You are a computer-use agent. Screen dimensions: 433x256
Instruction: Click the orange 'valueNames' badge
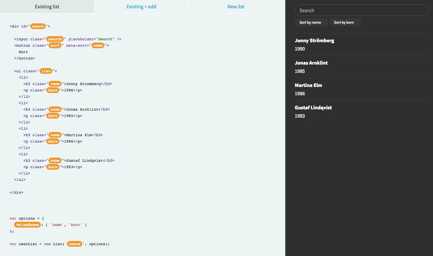28,225
